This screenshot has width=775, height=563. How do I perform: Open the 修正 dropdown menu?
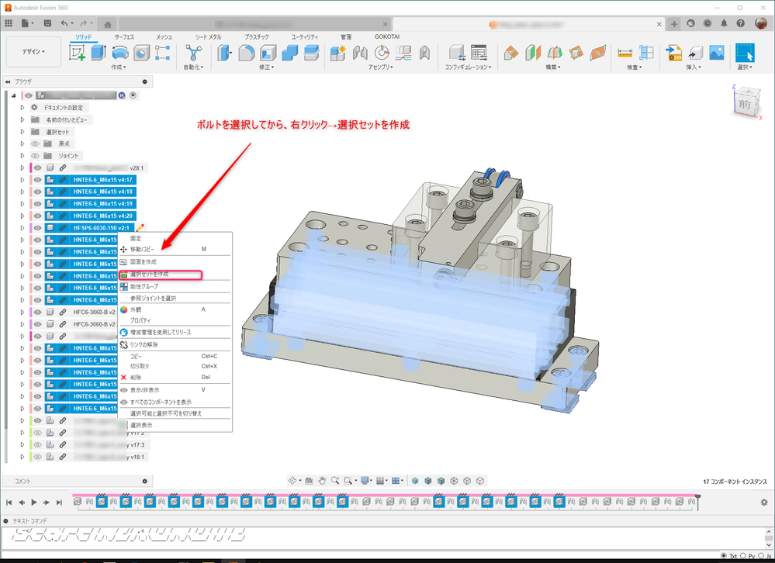266,67
